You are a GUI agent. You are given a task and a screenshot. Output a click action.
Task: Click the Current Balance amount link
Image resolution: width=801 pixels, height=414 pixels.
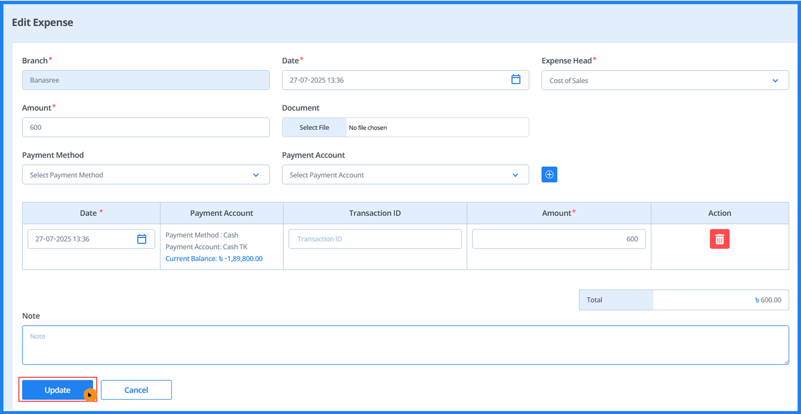[x=214, y=258]
